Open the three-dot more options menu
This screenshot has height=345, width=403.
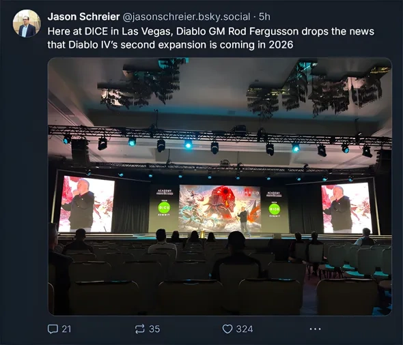pos(315,329)
